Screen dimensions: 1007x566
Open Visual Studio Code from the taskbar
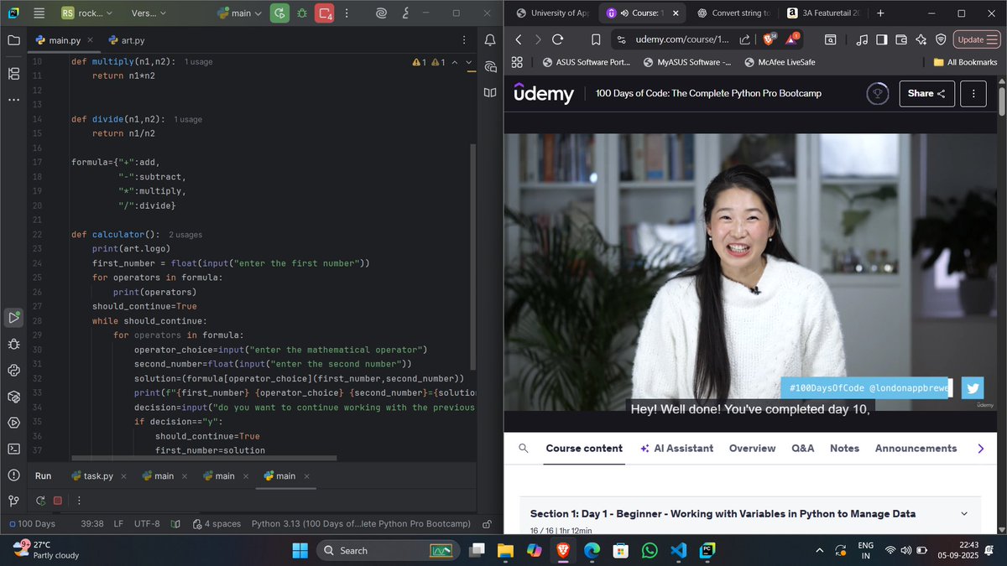678,551
